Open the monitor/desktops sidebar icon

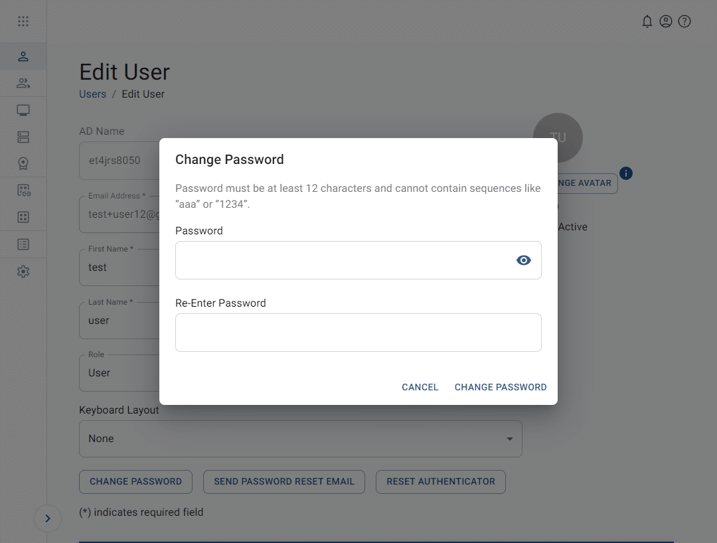tap(23, 110)
